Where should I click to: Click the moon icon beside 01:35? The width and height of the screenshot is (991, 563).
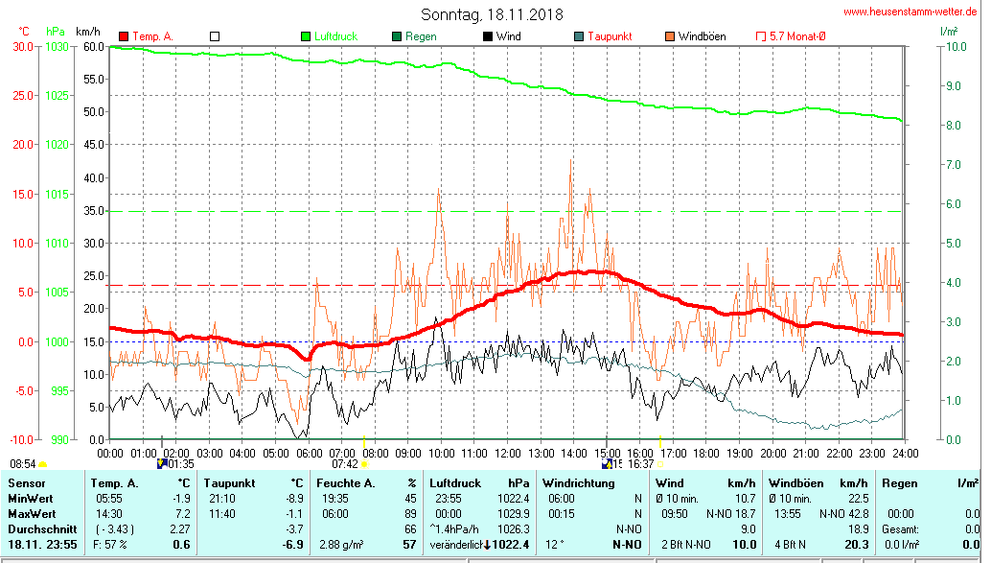tap(161, 463)
